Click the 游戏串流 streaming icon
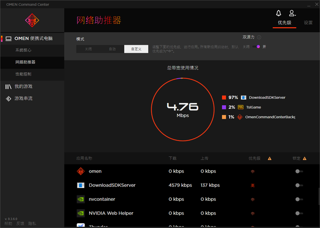Screen dimensions: 320x228 coord(8,98)
